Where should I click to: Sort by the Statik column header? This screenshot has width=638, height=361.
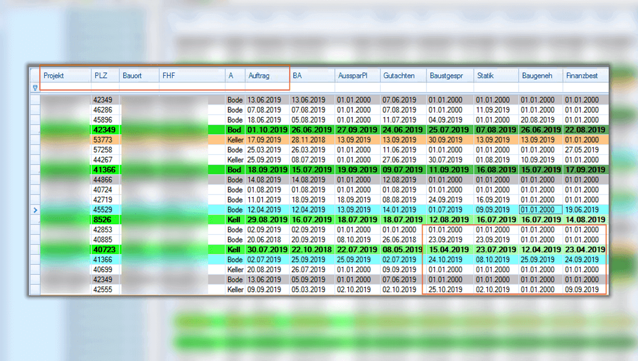(x=495, y=76)
